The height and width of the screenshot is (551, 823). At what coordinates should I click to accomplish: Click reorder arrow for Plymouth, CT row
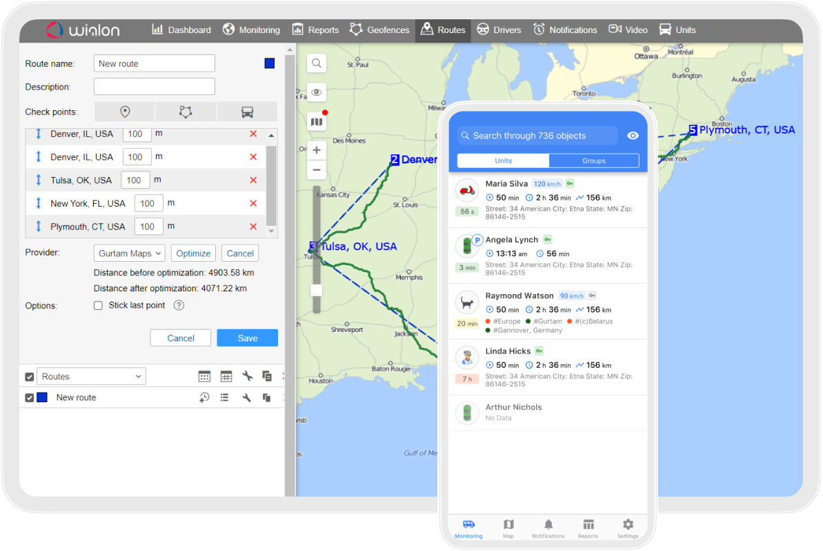point(39,227)
